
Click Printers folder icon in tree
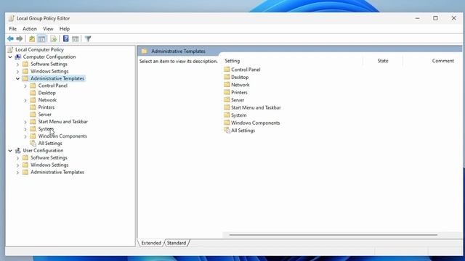click(33, 107)
